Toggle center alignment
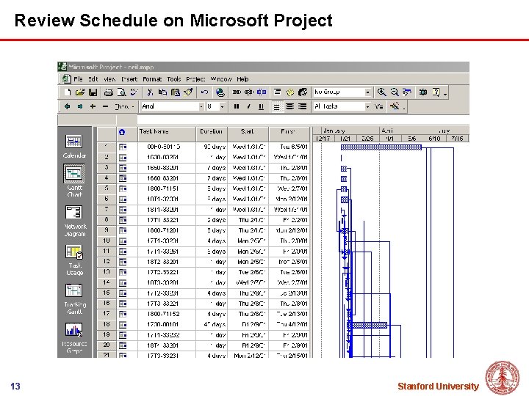Viewport: 529px width, 396px height. [x=289, y=106]
